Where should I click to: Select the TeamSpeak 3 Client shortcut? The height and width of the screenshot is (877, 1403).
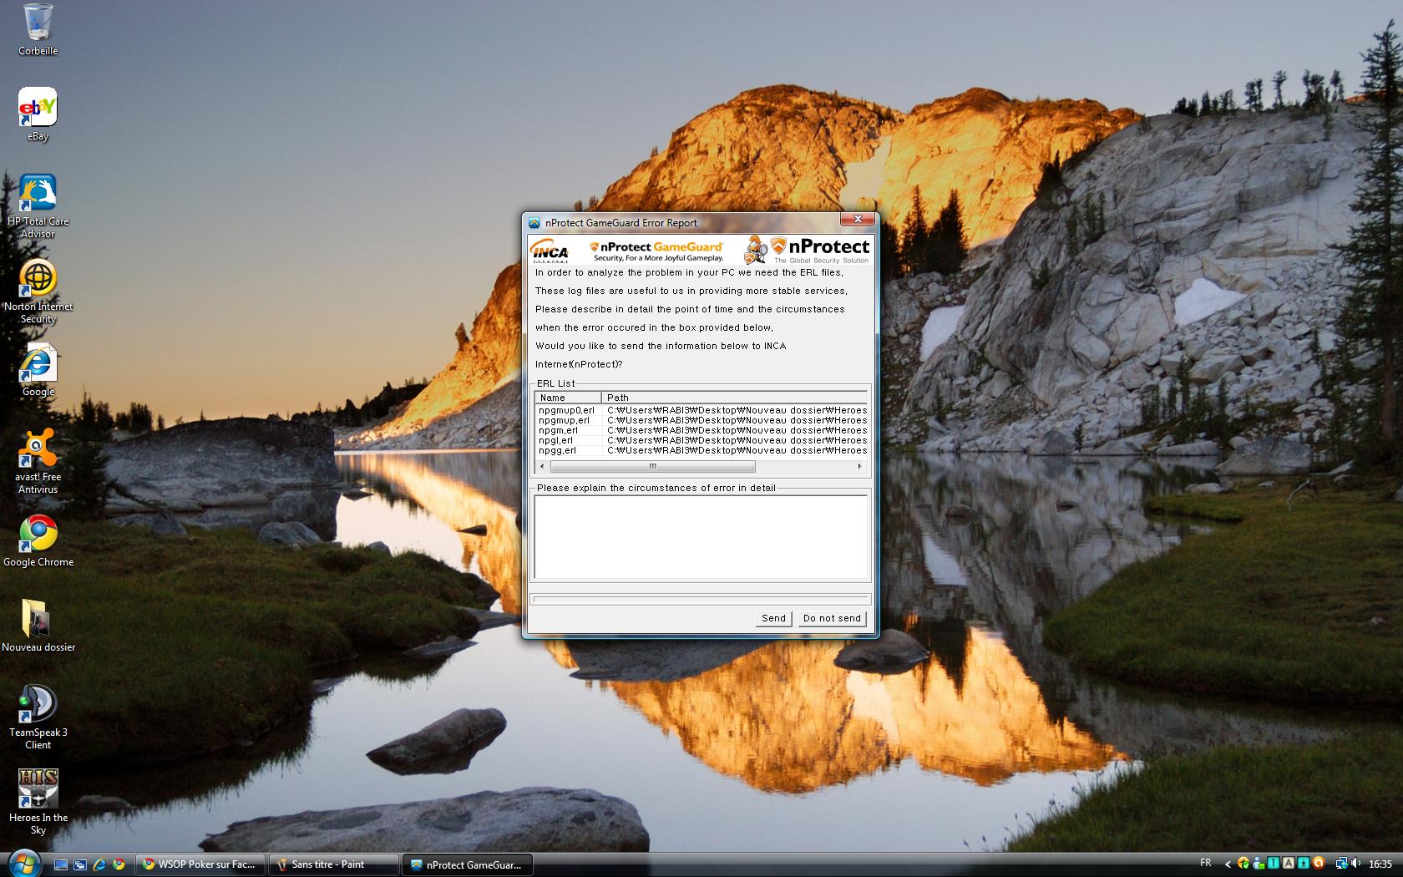(38, 717)
